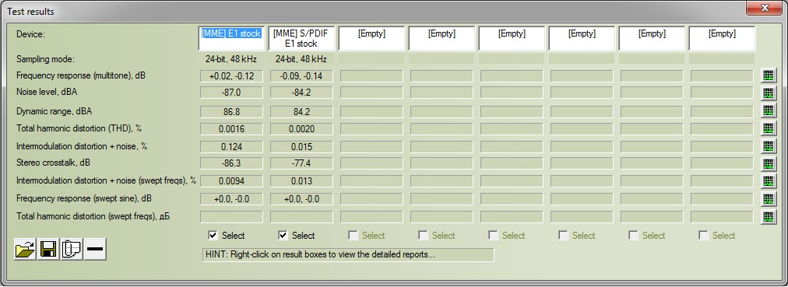This screenshot has width=788, height=287.
Task: Show graph for Intermodulation distortion + noise, %
Action: (769, 146)
